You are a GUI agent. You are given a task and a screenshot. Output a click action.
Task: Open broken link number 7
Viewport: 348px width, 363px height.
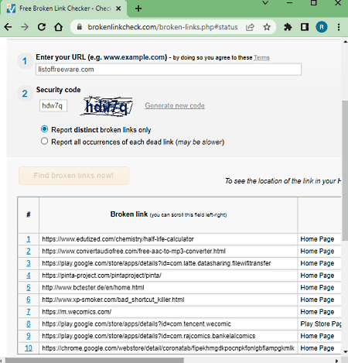click(x=29, y=312)
